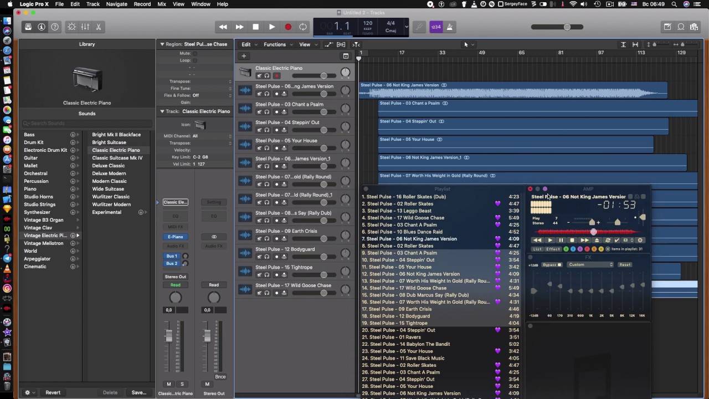Select the Drum Kit category in Library
The image size is (709, 399).
(x=34, y=142)
